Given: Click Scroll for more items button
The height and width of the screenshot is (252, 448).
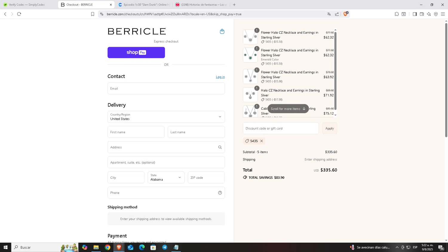Looking at the screenshot, I should (288, 109).
